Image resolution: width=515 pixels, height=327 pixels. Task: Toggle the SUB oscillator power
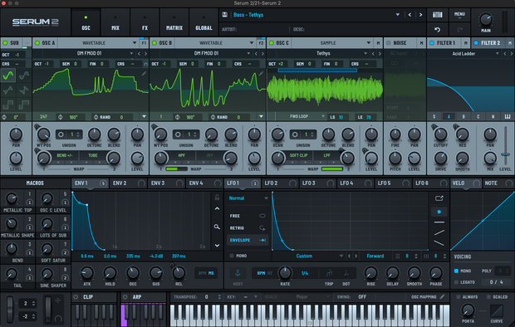pyautogui.click(x=5, y=43)
